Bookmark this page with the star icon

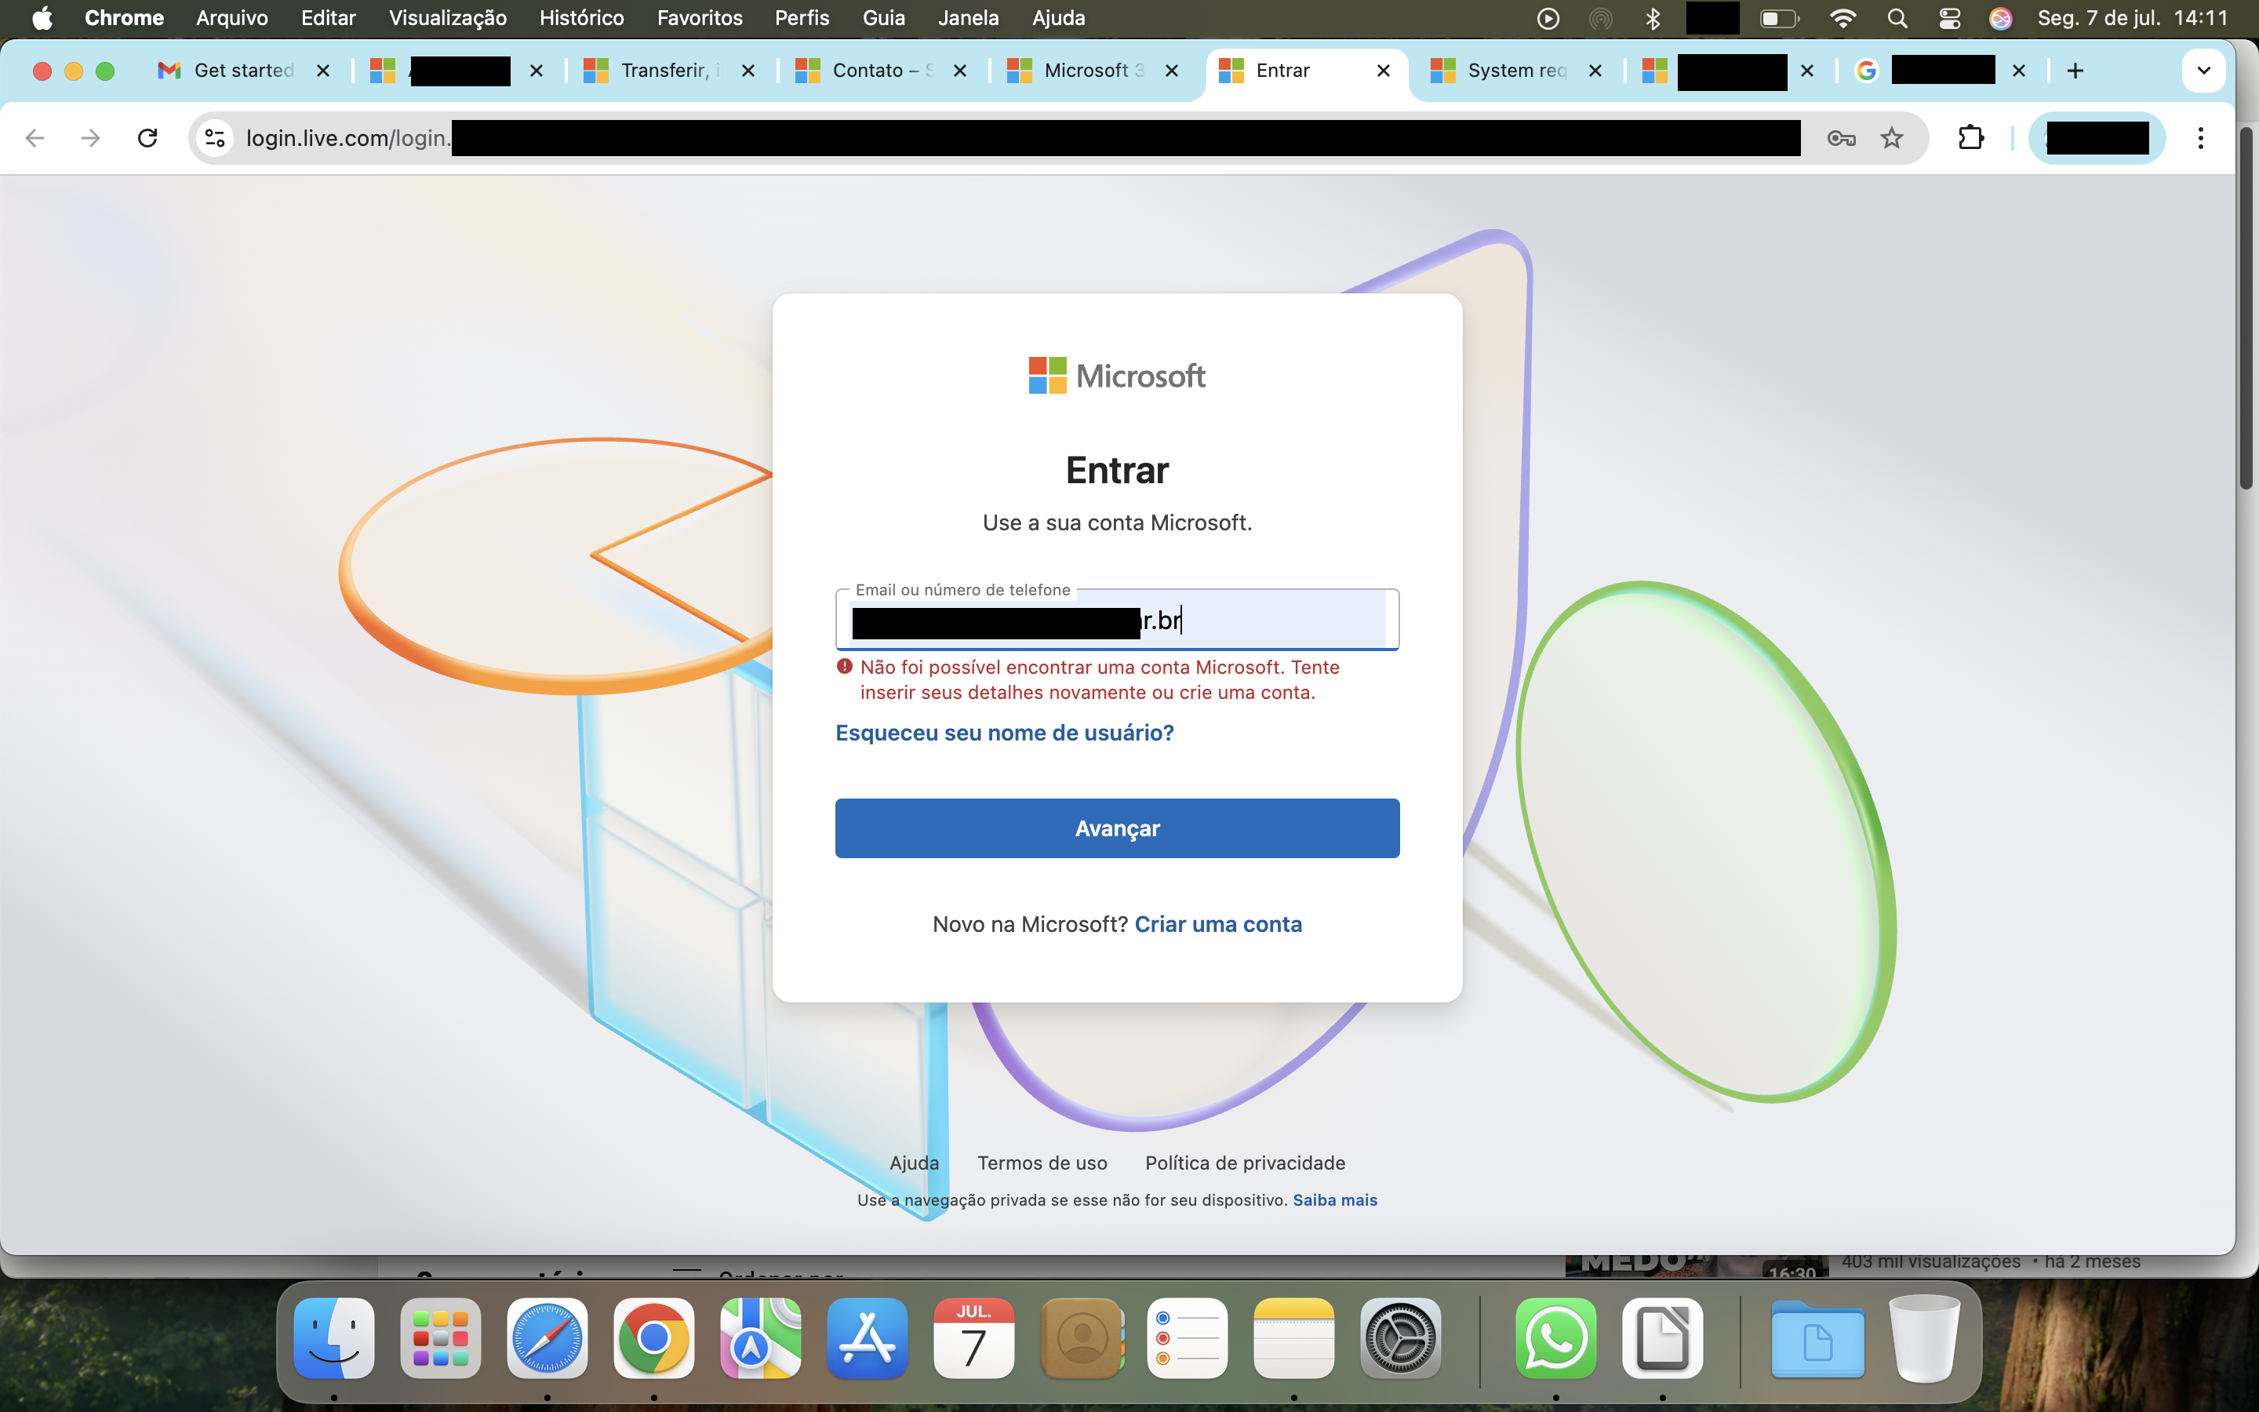[x=1891, y=138]
